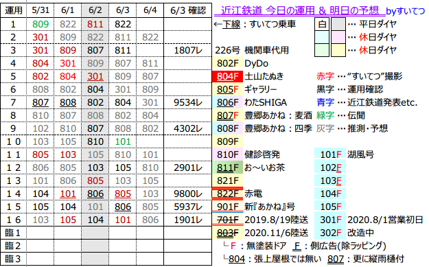Open the 近江鉄道 今日の運用 & 明日の予想 title link
The width and height of the screenshot is (429, 267).
click(299, 10)
